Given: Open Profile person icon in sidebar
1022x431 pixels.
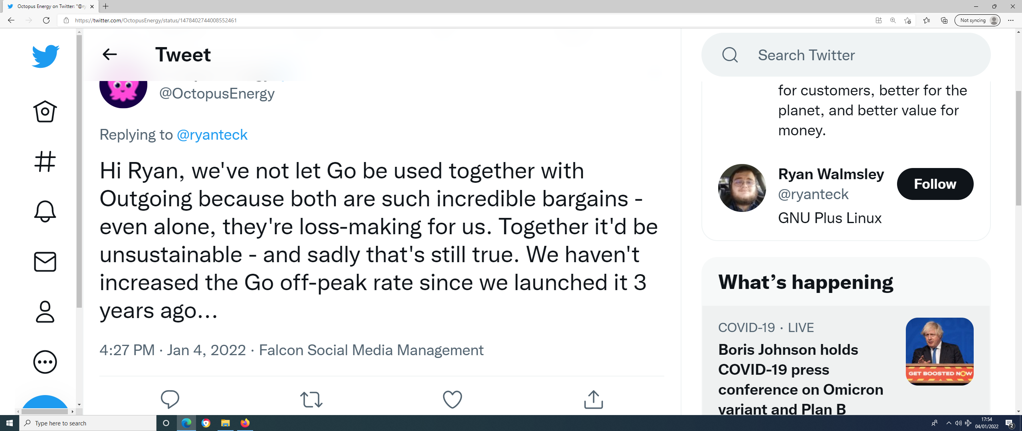Looking at the screenshot, I should tap(45, 312).
